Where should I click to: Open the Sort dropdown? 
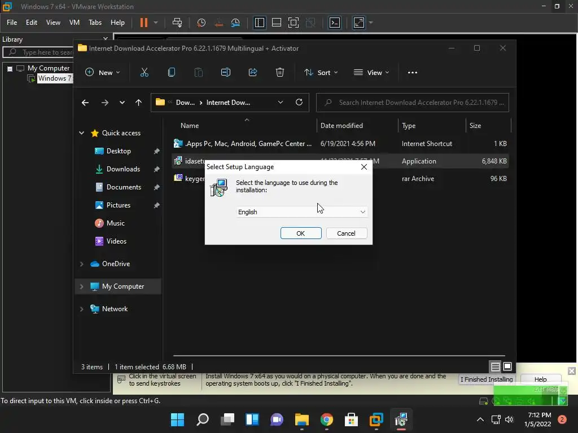pos(321,73)
